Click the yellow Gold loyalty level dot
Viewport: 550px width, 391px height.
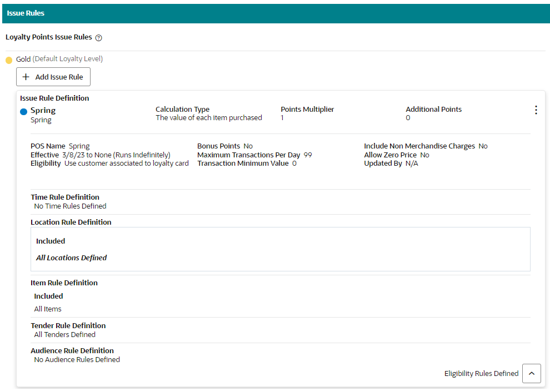[x=9, y=60]
